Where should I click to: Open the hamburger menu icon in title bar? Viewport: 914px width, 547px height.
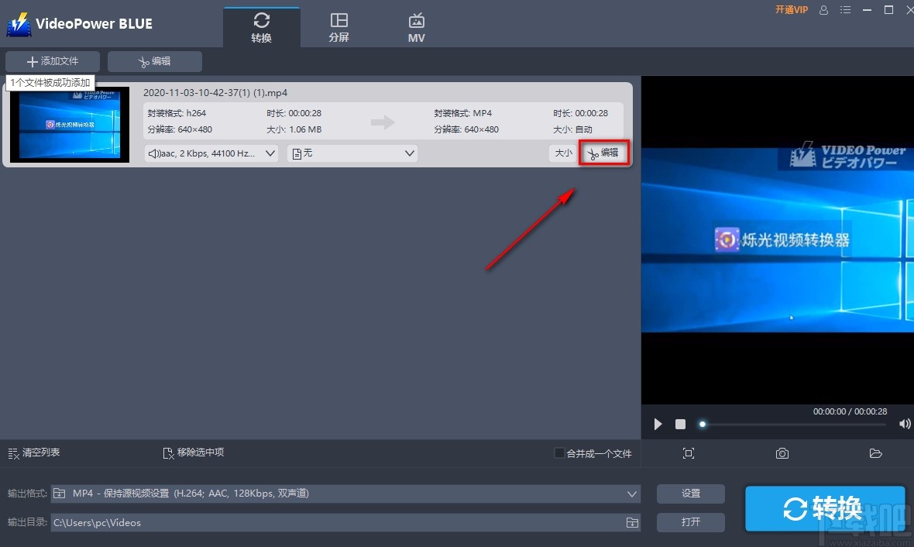pos(845,10)
